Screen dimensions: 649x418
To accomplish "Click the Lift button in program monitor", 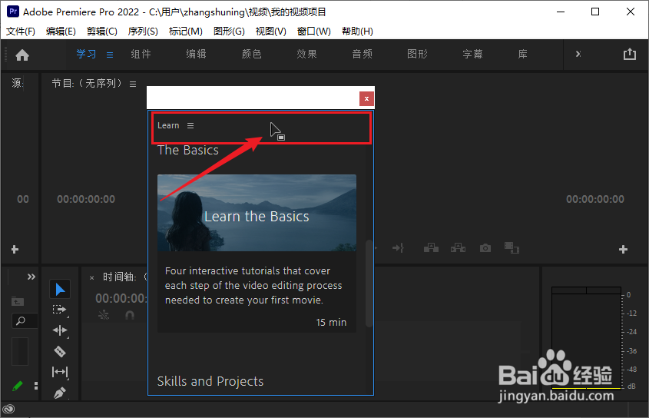I will point(431,248).
